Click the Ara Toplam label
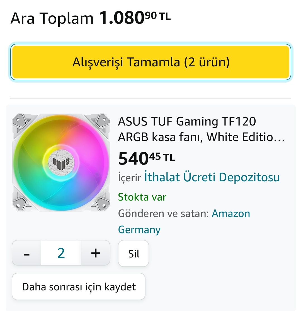This screenshot has height=311, width=301. (x=52, y=18)
